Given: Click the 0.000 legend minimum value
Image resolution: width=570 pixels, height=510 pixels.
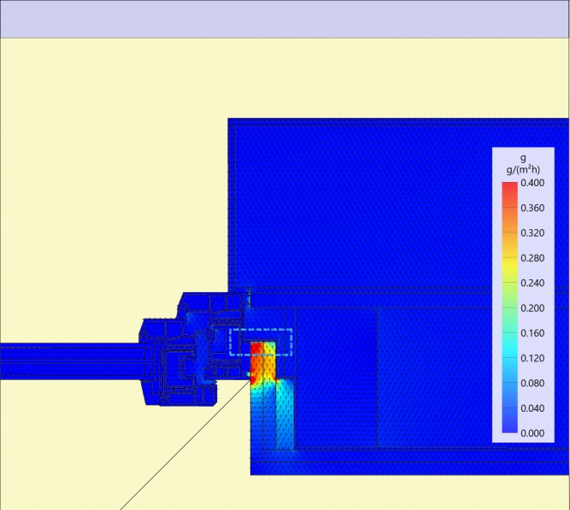Looking at the screenshot, I should coord(532,433).
